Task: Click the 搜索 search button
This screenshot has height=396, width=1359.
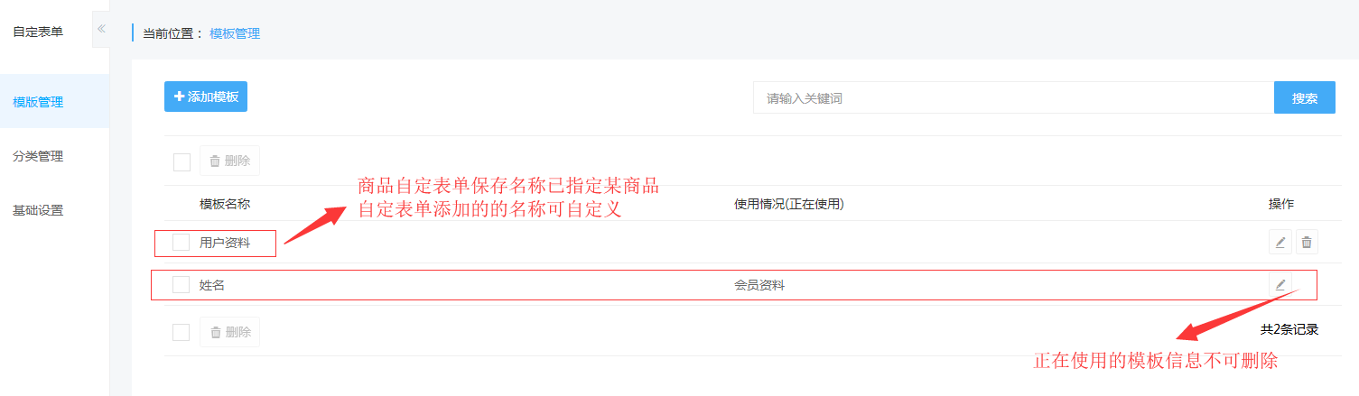Action: (x=1304, y=97)
